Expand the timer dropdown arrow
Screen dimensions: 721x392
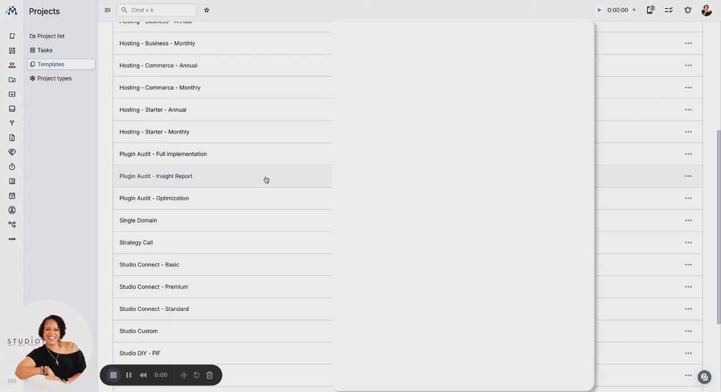[634, 10]
